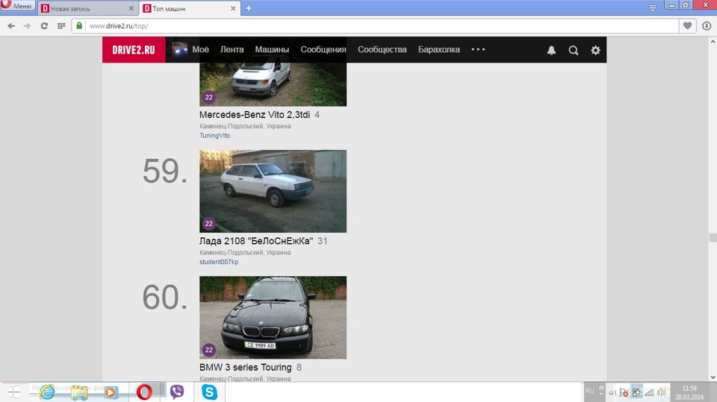Screen dimensions: 717x402
Task: Close the Новая запись tab
Action: [x=131, y=8]
